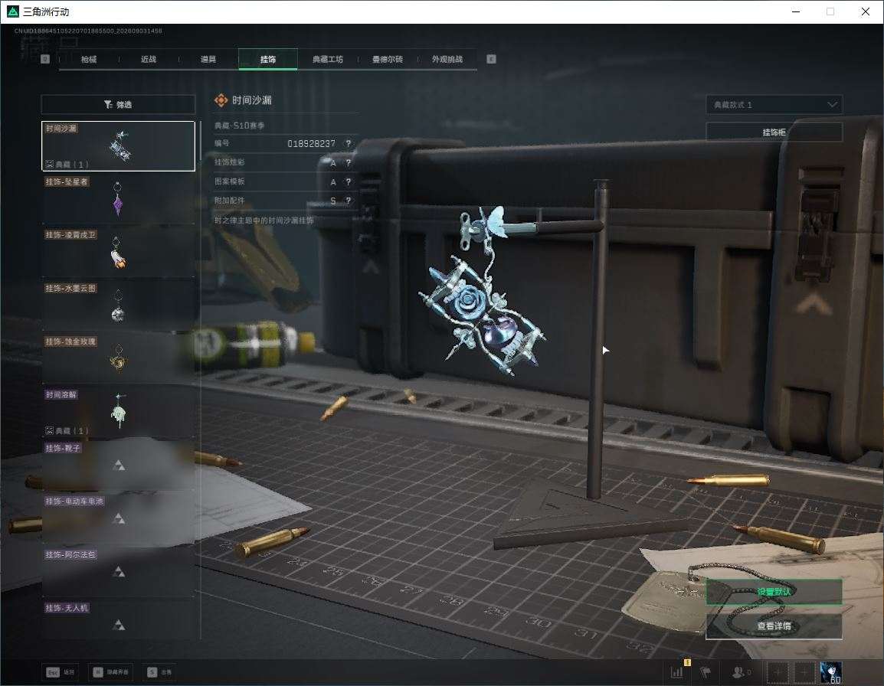Click the 编号 value 018928237
Screen dimensions: 884x686
click(x=311, y=144)
